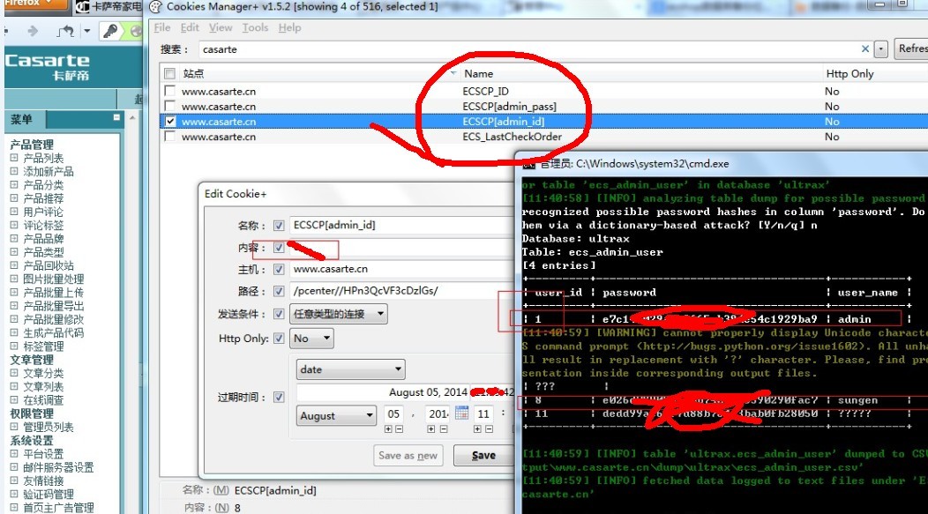
Task: Open 文章列表 in the admin menu
Action: [43, 386]
